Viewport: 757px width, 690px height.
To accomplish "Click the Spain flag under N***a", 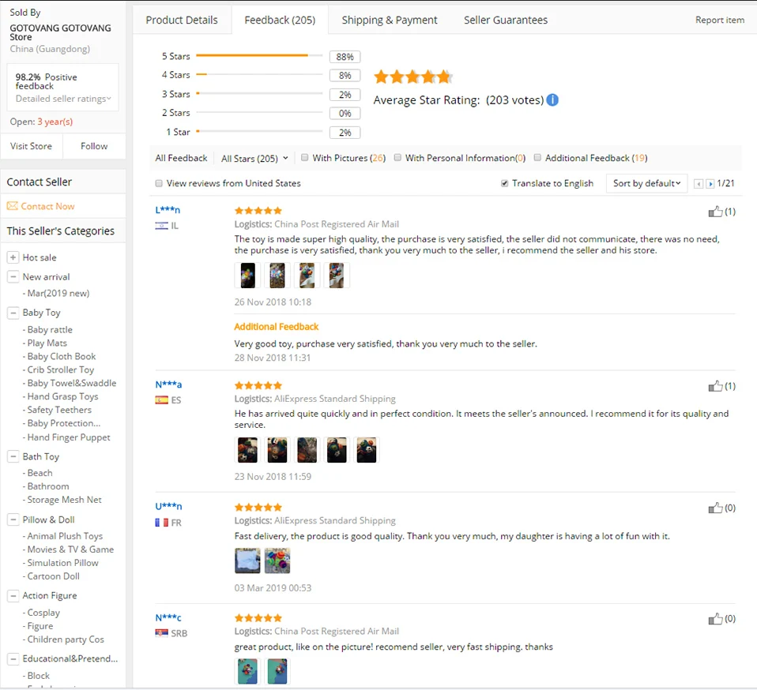I will pos(161,400).
